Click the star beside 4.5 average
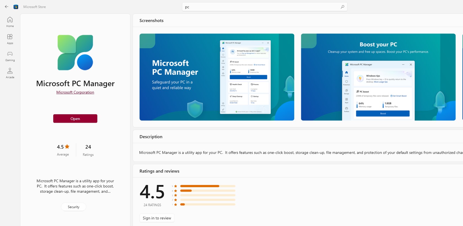This screenshot has height=226, width=463. (67, 146)
